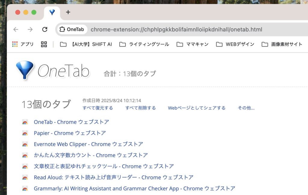Image resolution: width=308 pixels, height=195 pixels.
Task: Open new tab with plus button
Action: coord(68,12)
